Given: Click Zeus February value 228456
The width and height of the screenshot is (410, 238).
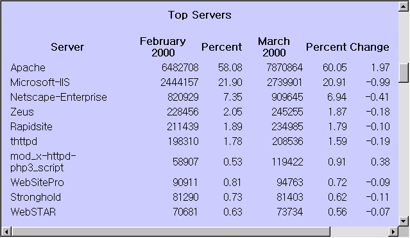Looking at the screenshot, I should click(183, 112).
